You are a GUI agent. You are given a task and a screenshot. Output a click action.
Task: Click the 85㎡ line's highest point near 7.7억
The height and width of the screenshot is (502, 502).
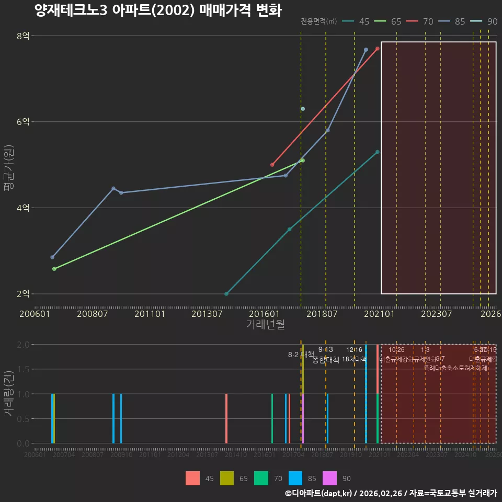tap(366, 50)
